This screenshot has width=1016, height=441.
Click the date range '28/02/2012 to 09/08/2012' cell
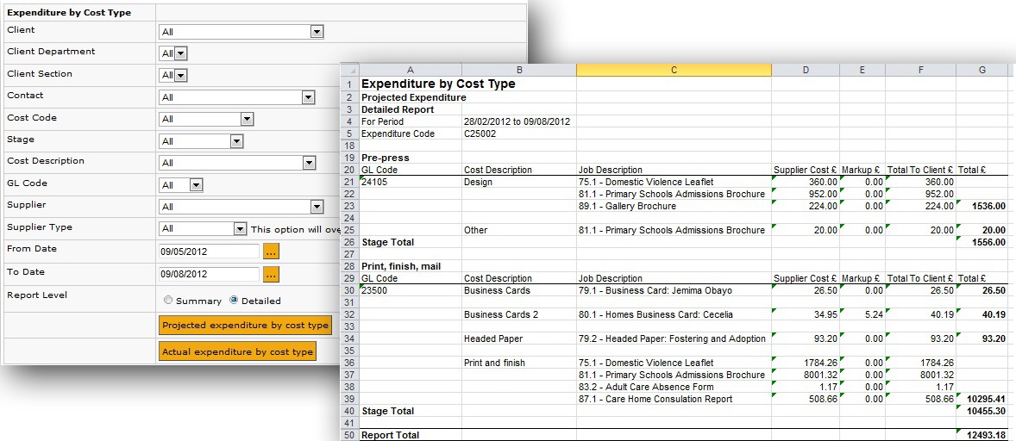click(517, 121)
